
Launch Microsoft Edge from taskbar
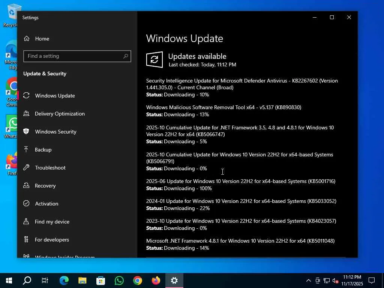coord(64,280)
